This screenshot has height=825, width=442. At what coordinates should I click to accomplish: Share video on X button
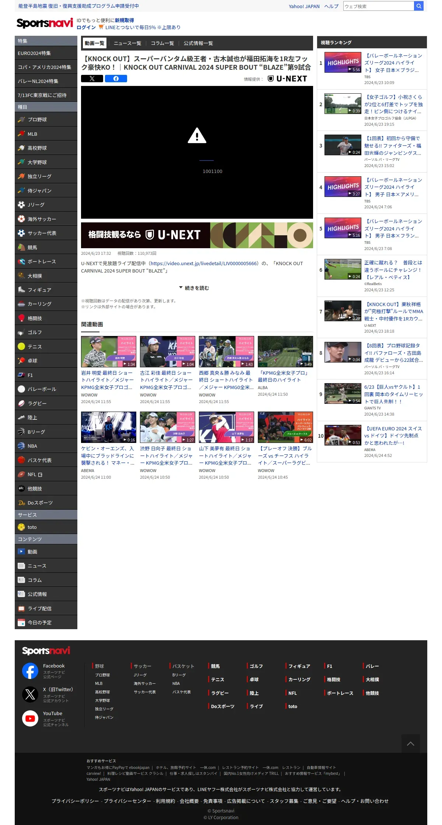92,79
